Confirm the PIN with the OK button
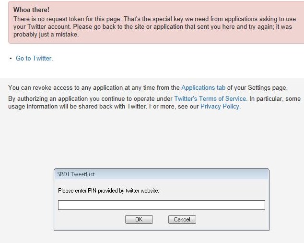 pyautogui.click(x=139, y=219)
